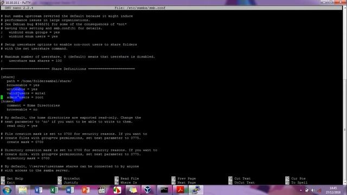Launch Excel from the taskbar

click(54, 190)
